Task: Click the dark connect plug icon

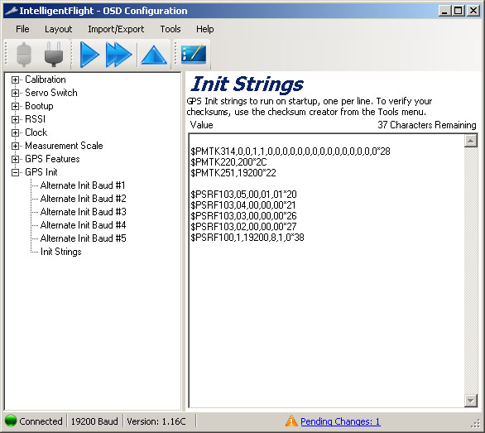Action: click(x=54, y=55)
